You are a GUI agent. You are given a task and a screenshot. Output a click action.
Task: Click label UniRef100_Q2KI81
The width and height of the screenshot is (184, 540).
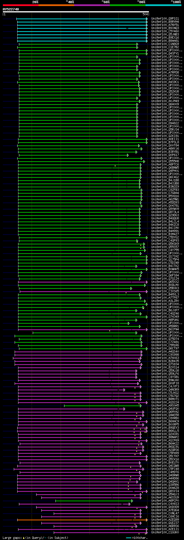point(165,136)
